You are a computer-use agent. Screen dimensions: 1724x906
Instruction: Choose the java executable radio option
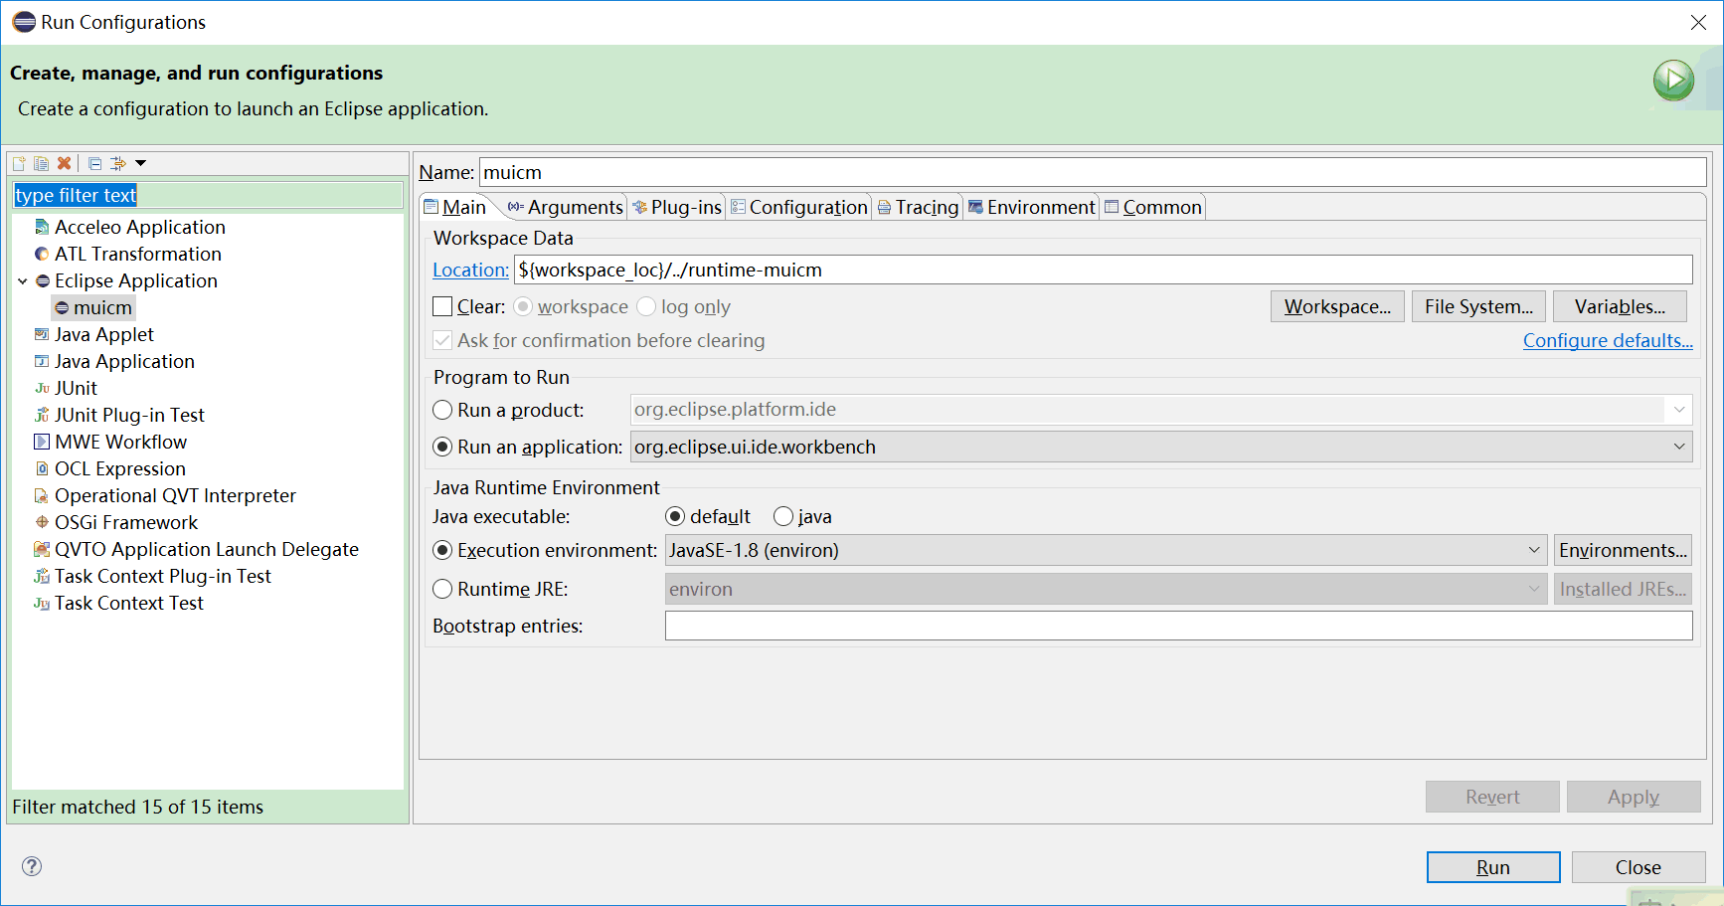[x=783, y=516]
